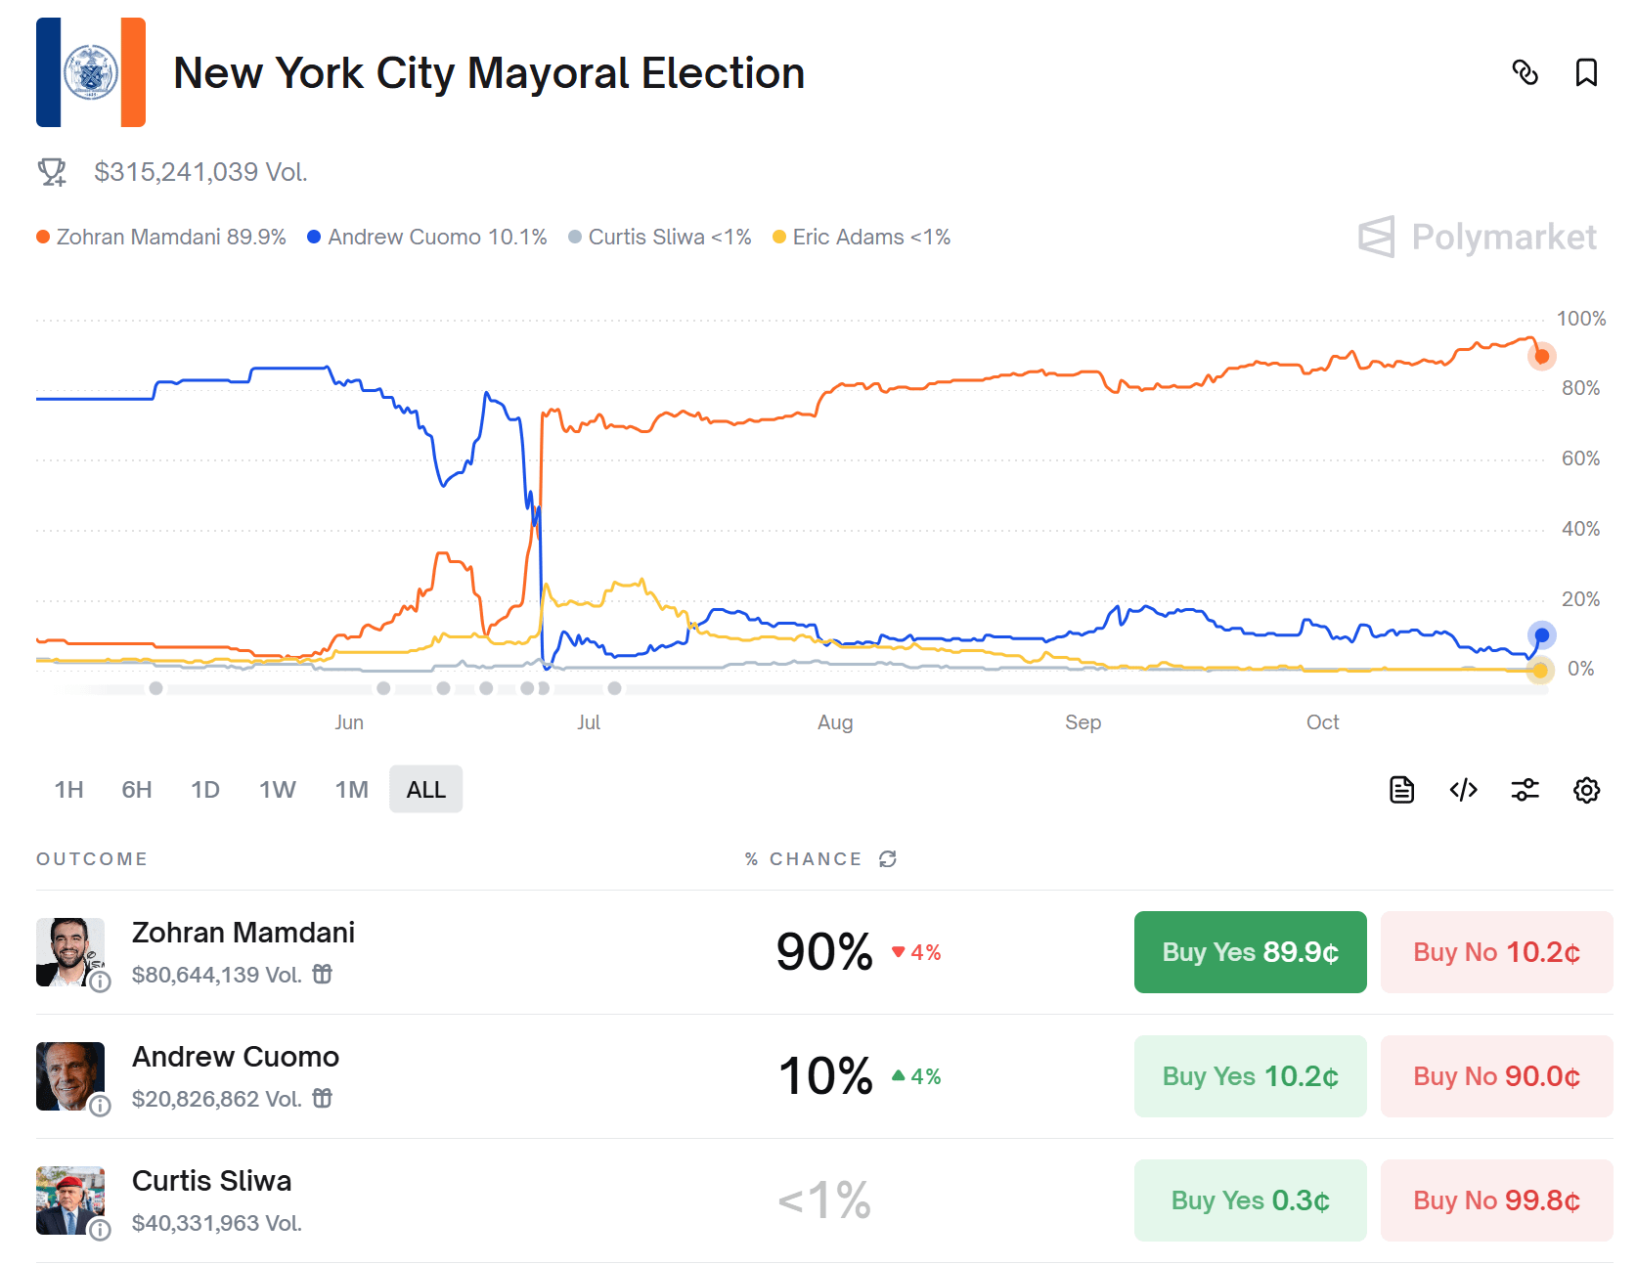1636x1265 pixels.
Task: Click the info badge on Cuomo's photo
Action: tap(100, 1106)
